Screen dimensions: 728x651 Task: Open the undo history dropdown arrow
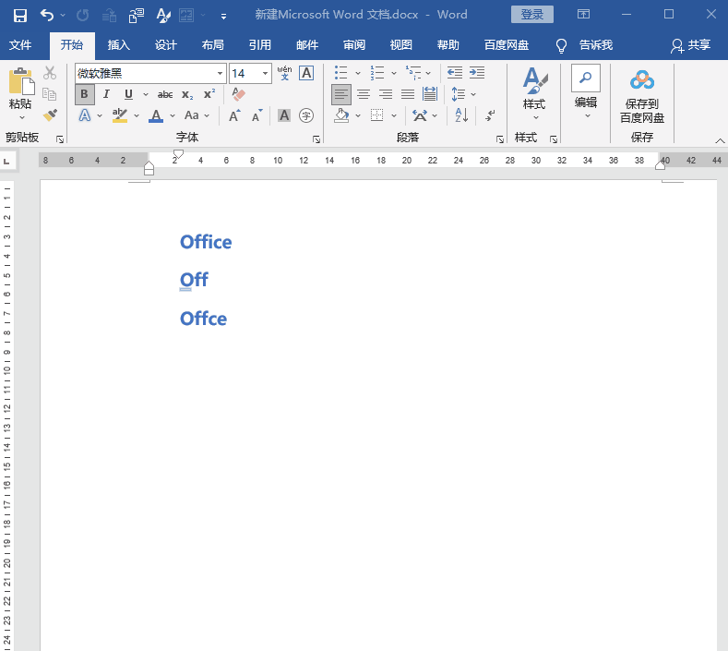[x=63, y=16]
